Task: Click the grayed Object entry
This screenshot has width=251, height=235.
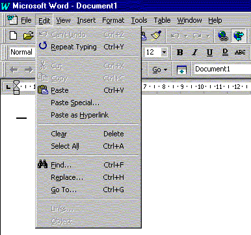Action: pos(88,221)
